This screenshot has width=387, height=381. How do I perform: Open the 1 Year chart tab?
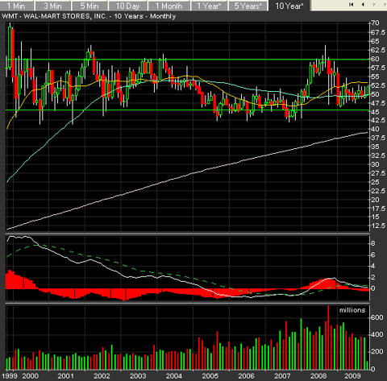209,6
